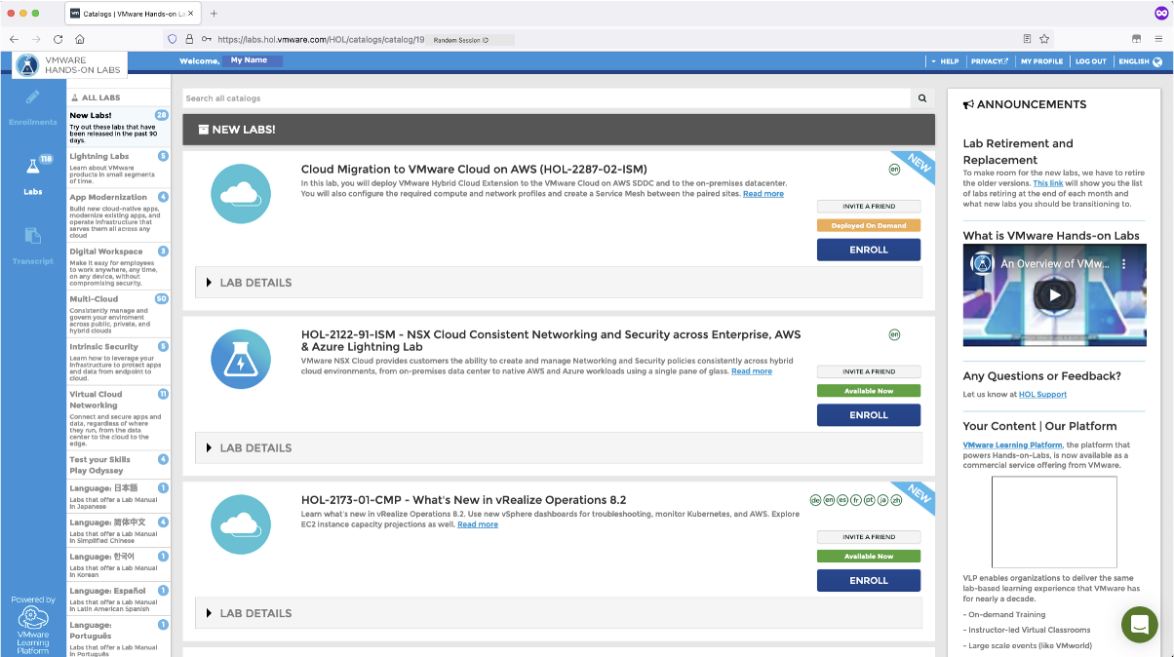Invite a friend to vRealize Operations lab

point(869,537)
